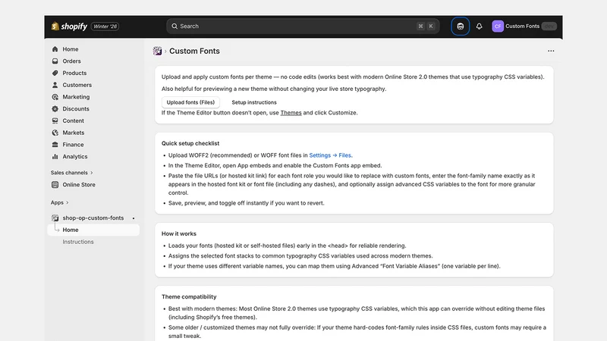This screenshot has height=341, width=607.
Task: Click the search magnifier icon
Action: point(175,27)
